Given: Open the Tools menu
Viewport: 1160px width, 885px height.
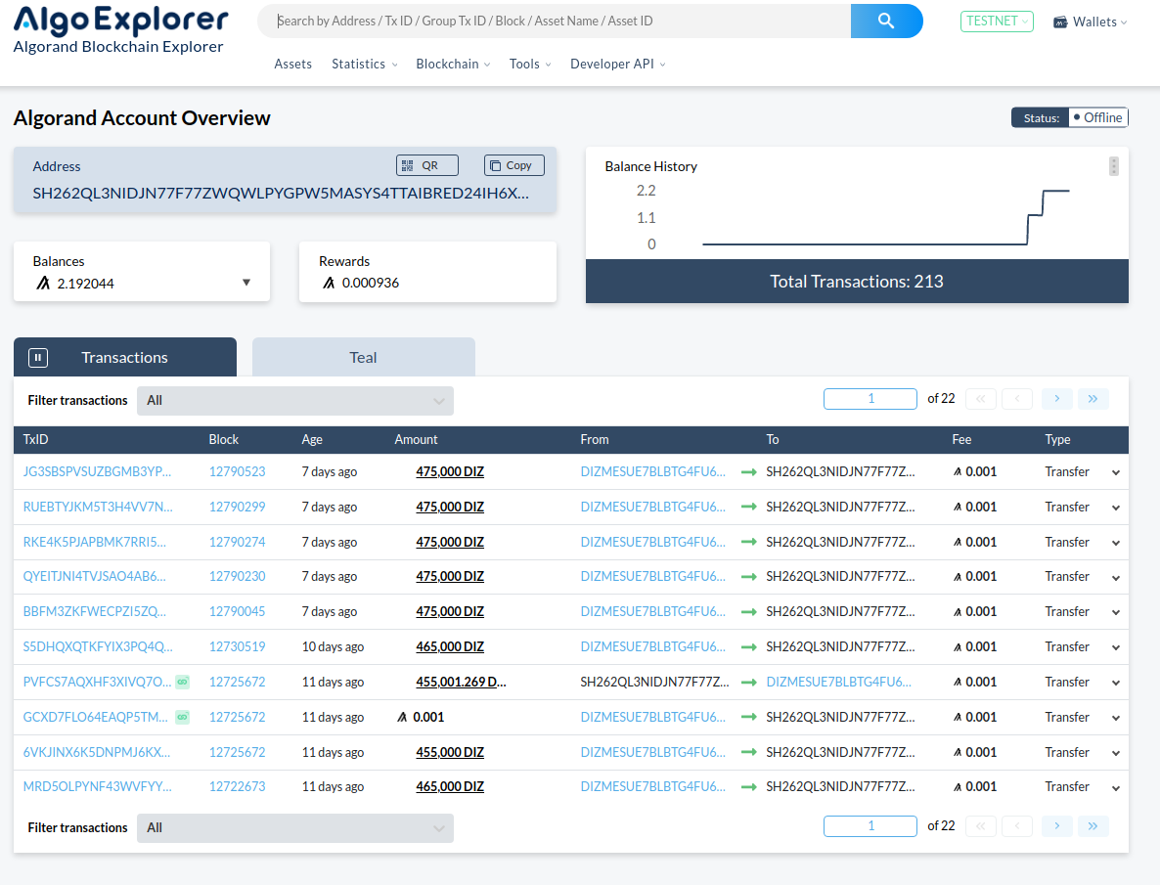Looking at the screenshot, I should [x=530, y=64].
